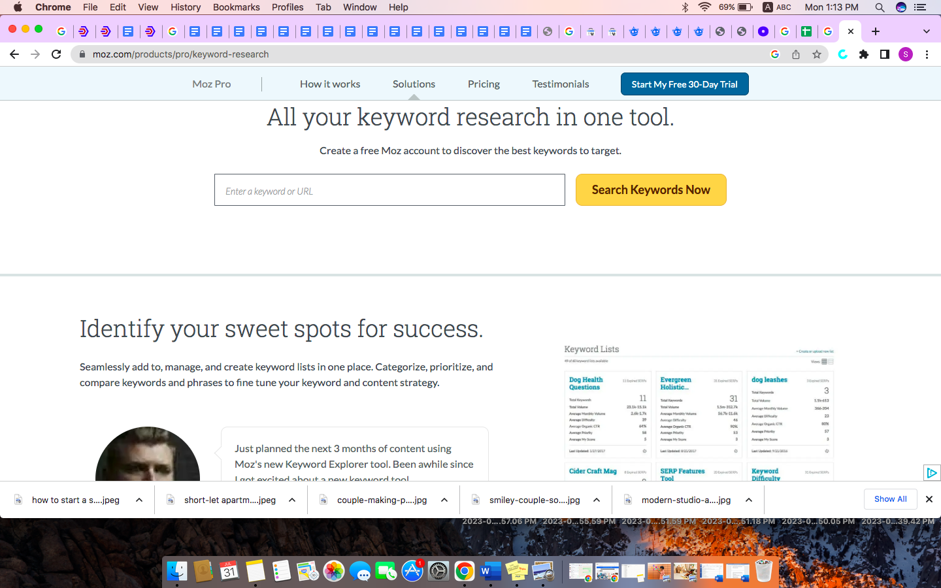Open the Testimonials link
941x588 pixels.
(x=561, y=84)
